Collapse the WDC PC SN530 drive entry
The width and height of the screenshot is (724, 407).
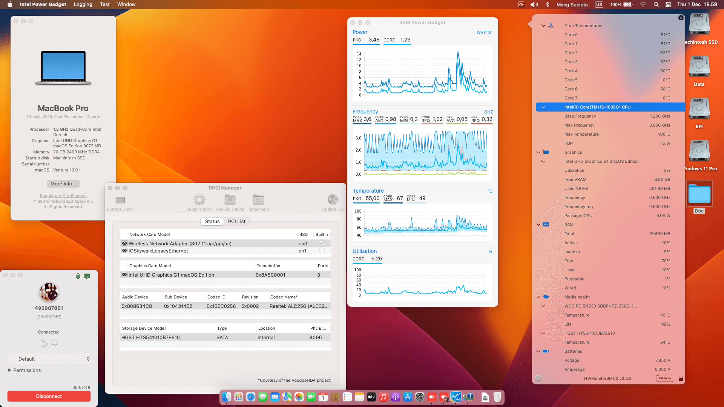click(x=543, y=306)
